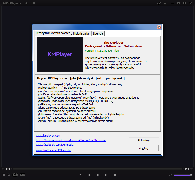Click the eject open-file button
The height and width of the screenshot is (180, 195).
(80, 175)
